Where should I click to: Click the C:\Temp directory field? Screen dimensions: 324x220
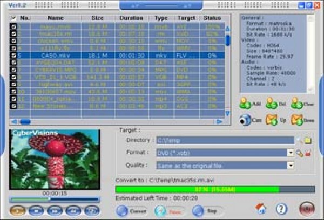pyautogui.click(x=225, y=140)
